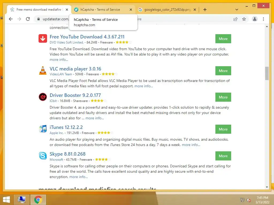Open VLC media player 3.0.16 title

pos(75,69)
